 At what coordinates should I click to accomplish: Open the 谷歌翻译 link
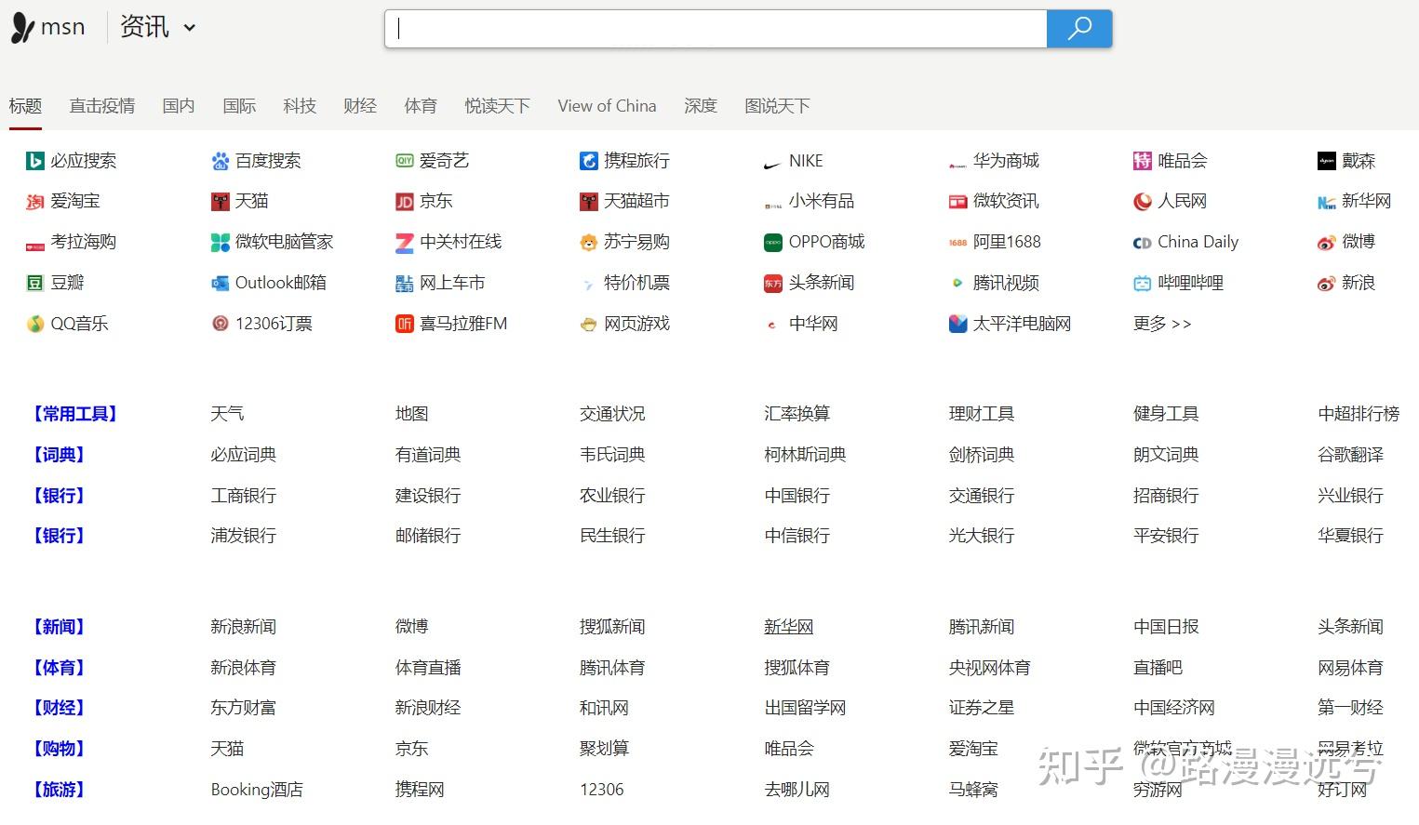click(1350, 455)
